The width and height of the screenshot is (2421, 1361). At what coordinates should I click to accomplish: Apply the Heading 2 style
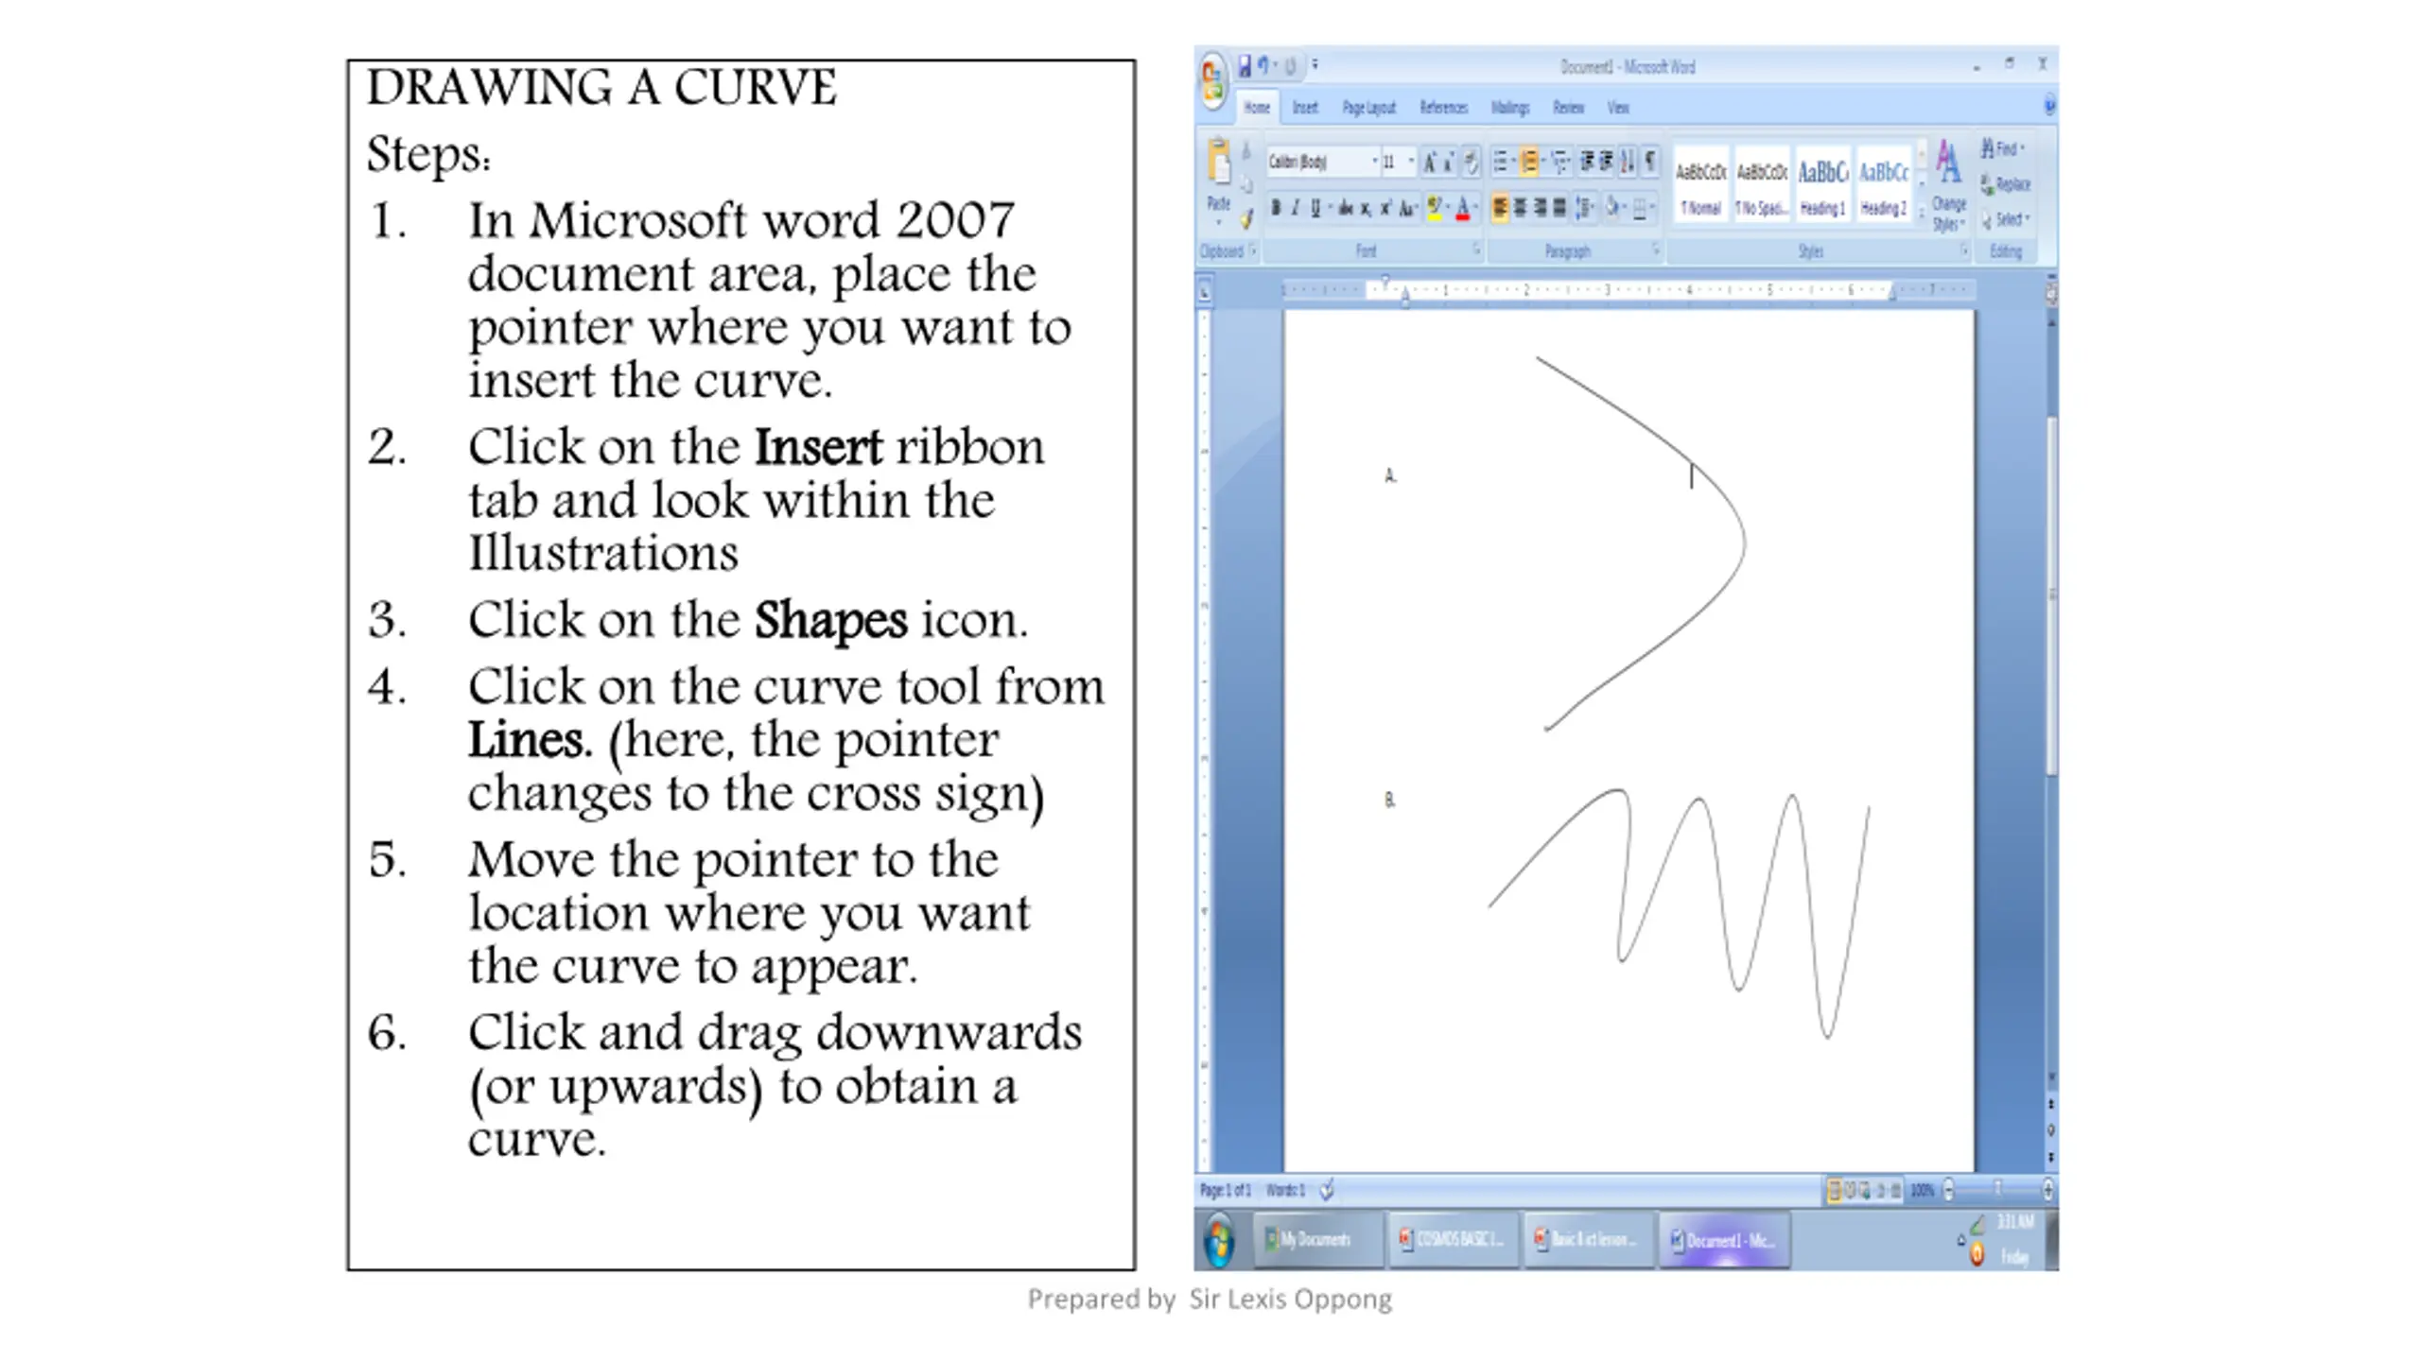coord(1884,183)
